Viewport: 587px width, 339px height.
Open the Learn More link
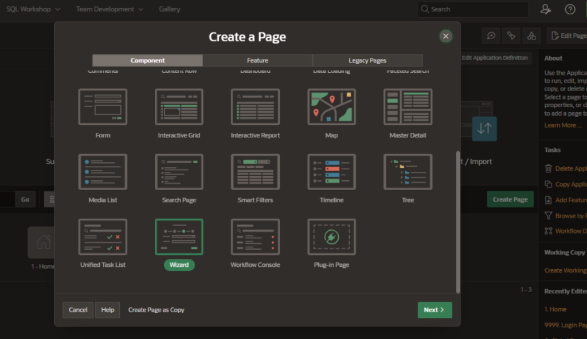tap(563, 125)
